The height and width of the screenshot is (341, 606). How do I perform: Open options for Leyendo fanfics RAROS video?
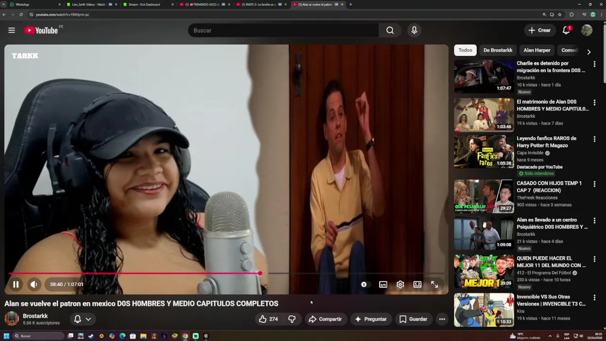595,139
